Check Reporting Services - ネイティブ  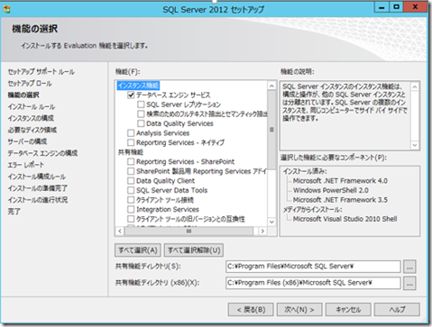click(131, 142)
